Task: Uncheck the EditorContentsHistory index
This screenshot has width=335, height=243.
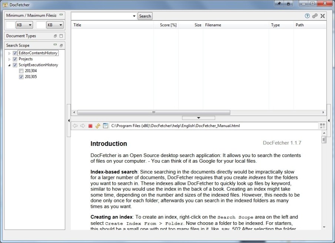Action: 14,53
